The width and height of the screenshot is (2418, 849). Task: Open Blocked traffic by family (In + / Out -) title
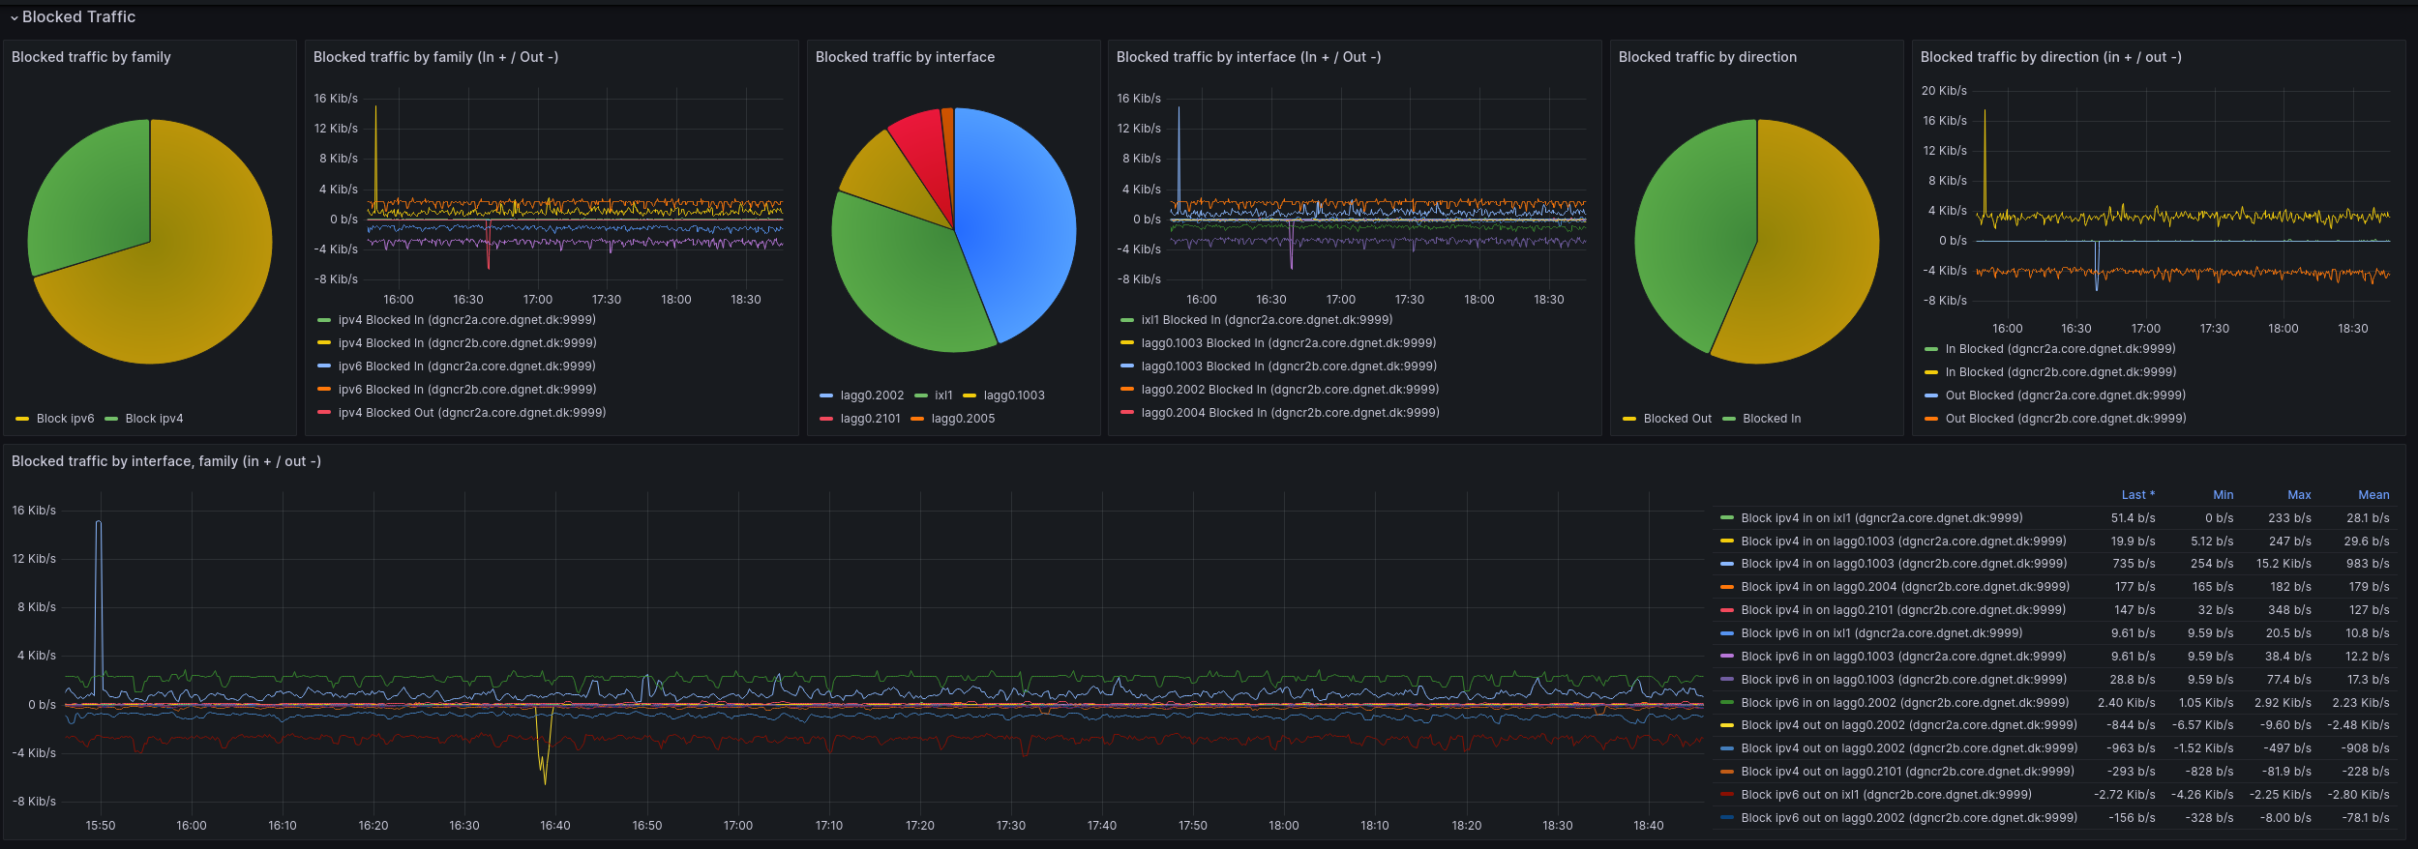click(435, 57)
